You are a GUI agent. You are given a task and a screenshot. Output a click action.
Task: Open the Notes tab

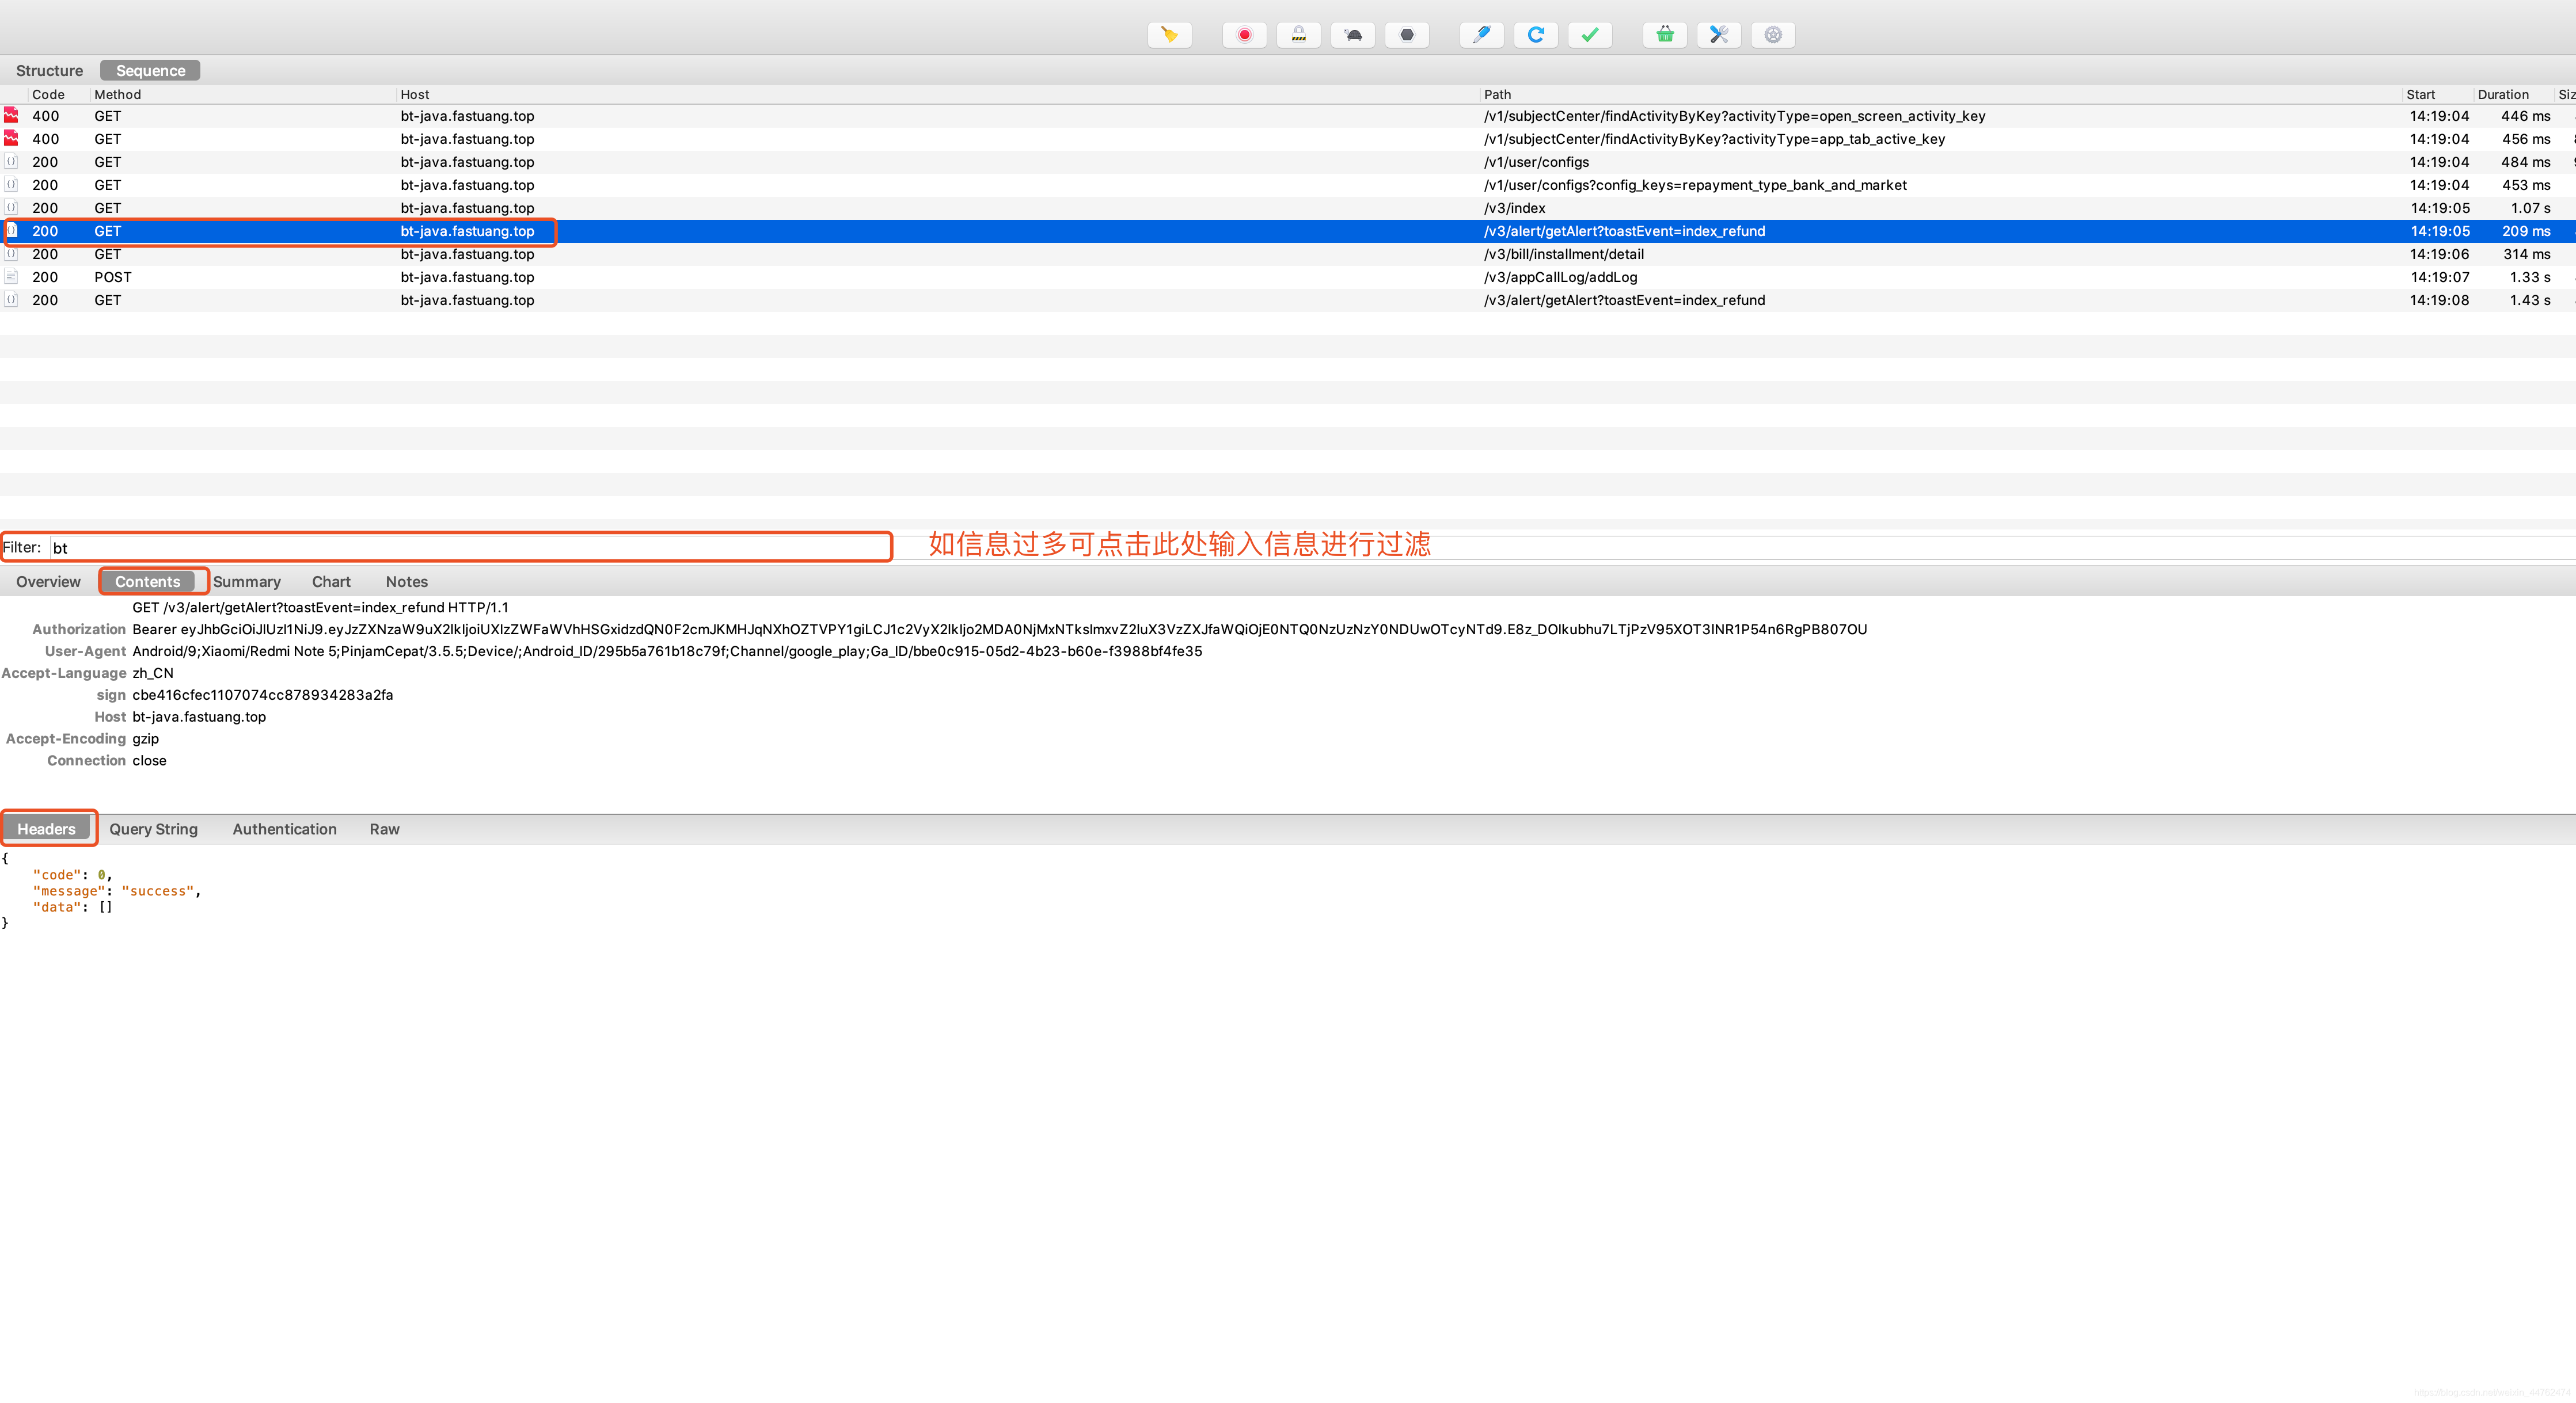406,582
